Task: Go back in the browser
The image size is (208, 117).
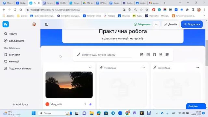Action: pos(4,10)
